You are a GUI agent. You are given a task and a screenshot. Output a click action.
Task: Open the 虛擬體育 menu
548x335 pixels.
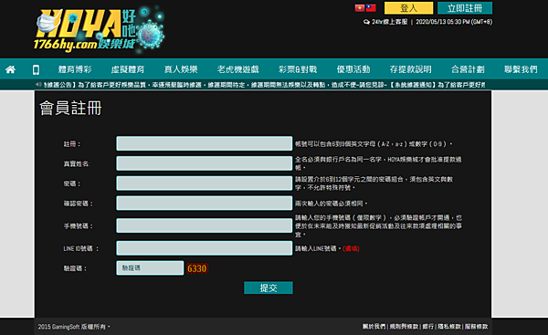click(128, 69)
